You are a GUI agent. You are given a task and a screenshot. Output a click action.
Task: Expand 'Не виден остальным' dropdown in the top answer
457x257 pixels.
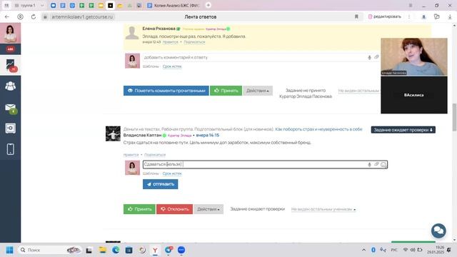pyautogui.click(x=358, y=91)
